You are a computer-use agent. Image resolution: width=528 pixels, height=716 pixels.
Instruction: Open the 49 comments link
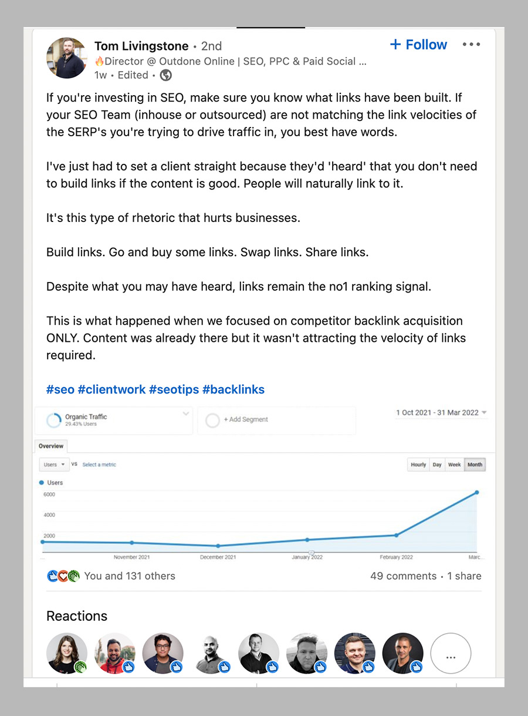[x=403, y=576]
